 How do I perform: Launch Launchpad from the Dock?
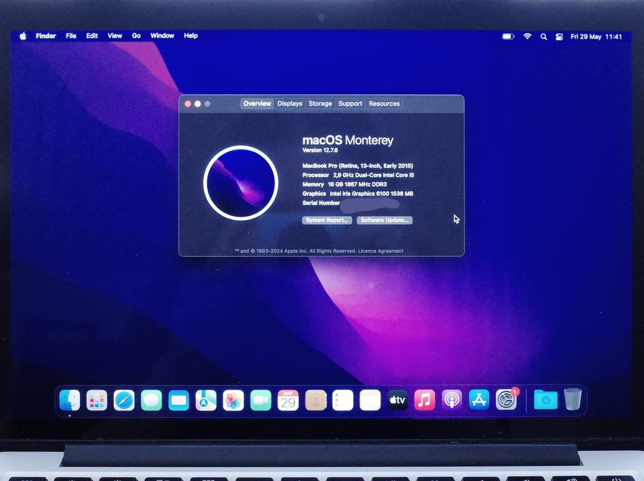97,400
